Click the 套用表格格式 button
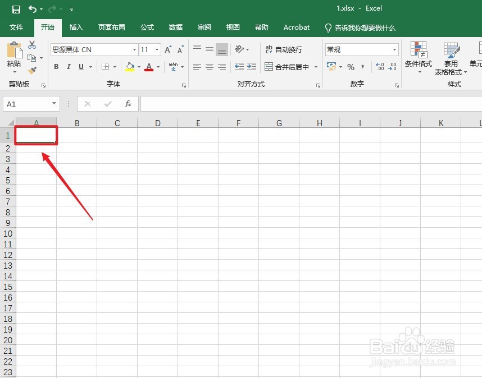This screenshot has height=378, width=482. pos(451,58)
